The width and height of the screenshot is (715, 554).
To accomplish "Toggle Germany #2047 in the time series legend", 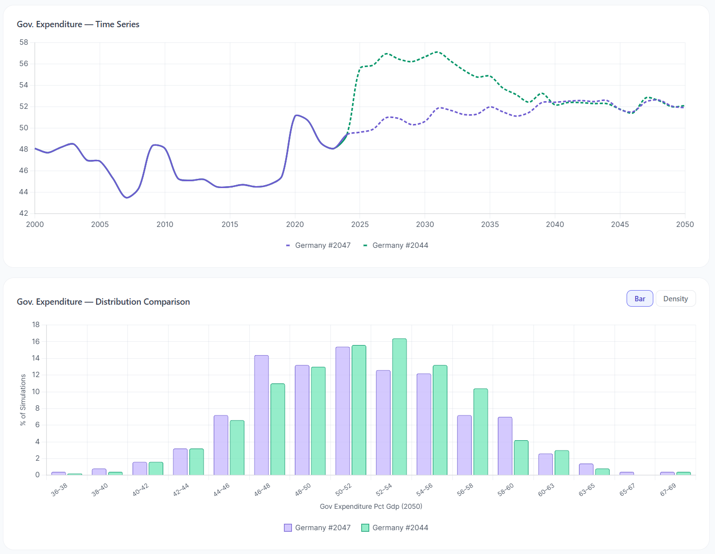I will (323, 245).
